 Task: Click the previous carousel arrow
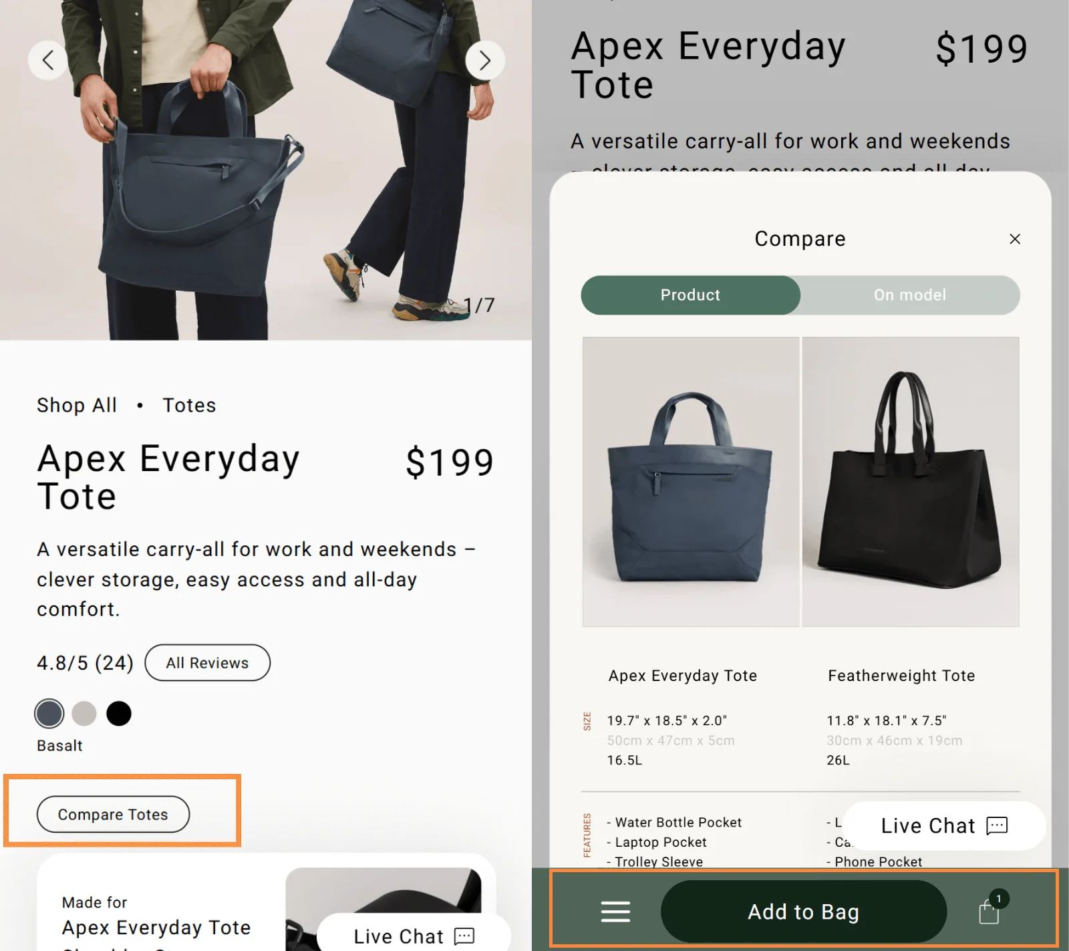pyautogui.click(x=47, y=60)
